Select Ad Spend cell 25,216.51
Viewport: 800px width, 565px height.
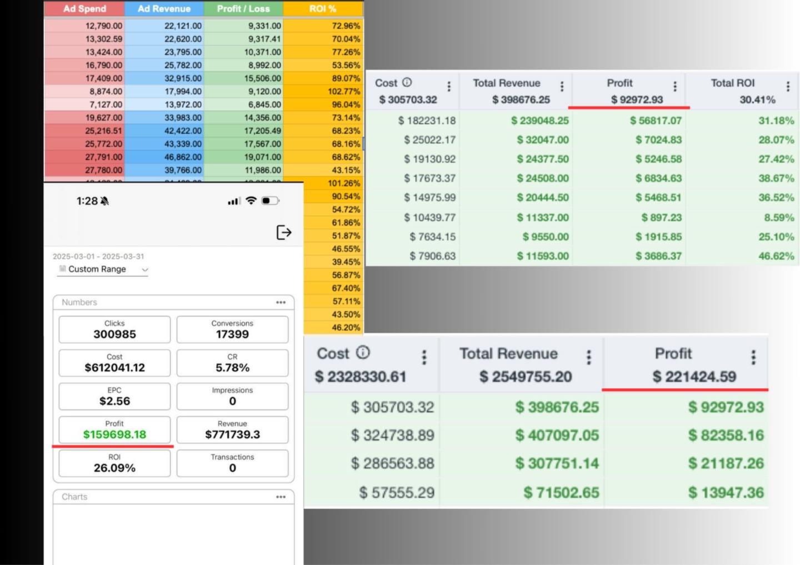click(84, 131)
